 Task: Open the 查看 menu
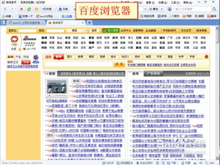(x=150, y=3)
